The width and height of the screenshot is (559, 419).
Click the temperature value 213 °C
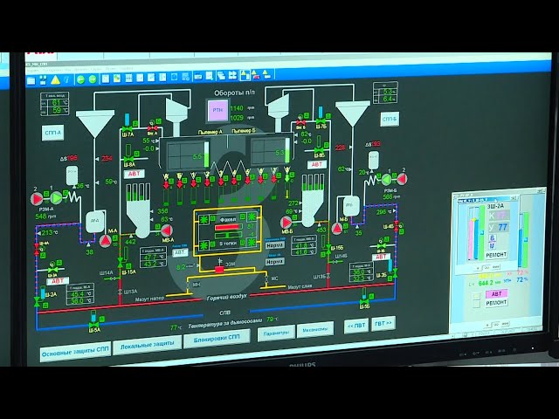[47, 233]
